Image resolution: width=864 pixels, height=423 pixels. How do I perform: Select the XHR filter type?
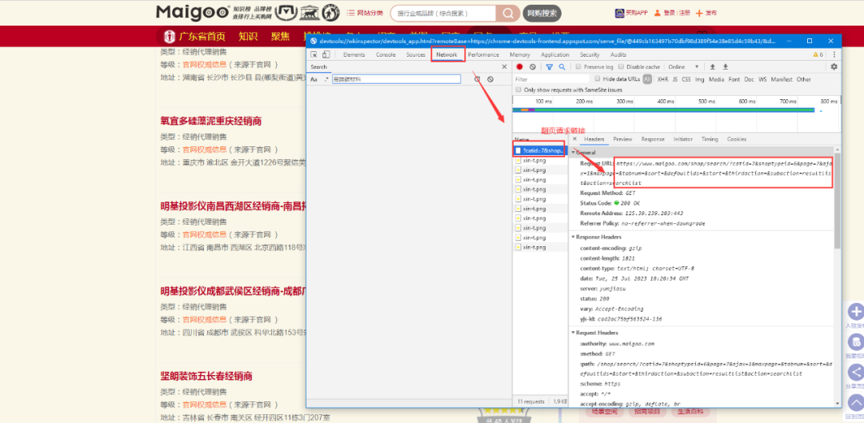663,79
